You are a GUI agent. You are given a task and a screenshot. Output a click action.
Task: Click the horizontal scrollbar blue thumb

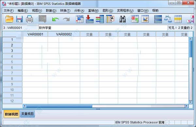(x=59, y=106)
